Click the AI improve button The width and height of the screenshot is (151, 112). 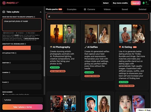pos(20,33)
